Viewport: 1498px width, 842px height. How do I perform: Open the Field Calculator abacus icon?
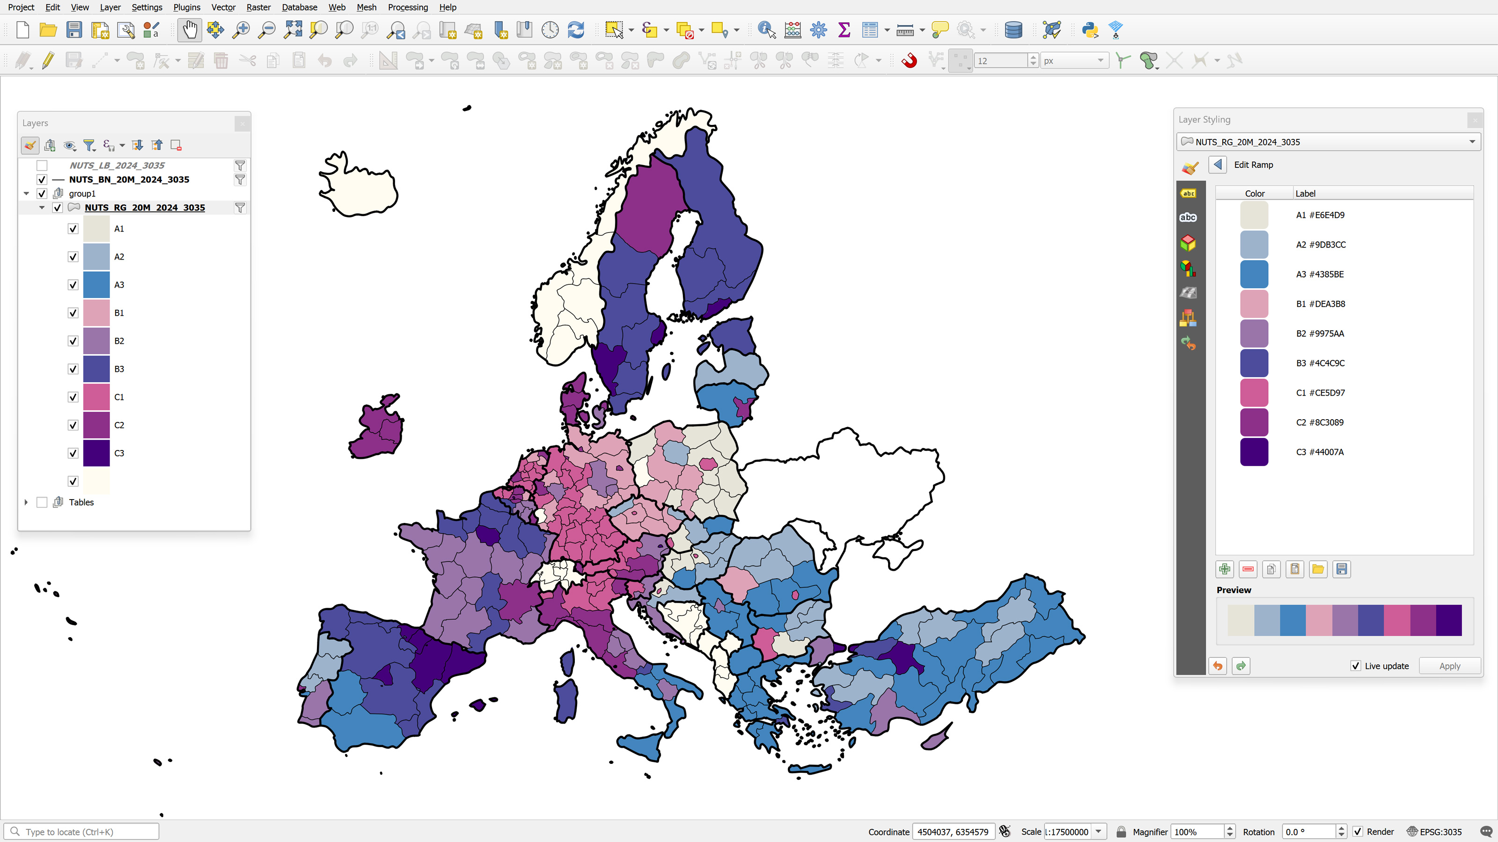click(x=793, y=29)
